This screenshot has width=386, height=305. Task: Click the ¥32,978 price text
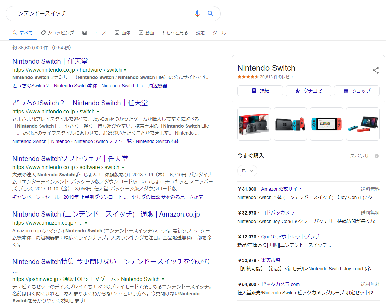pyautogui.click(x=247, y=261)
